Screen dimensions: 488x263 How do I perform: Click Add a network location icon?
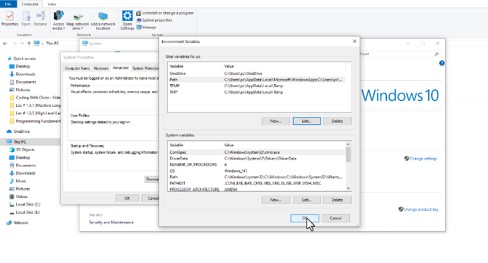coord(103,21)
